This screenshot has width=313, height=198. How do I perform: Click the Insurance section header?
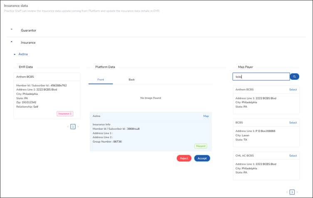pos(28,42)
